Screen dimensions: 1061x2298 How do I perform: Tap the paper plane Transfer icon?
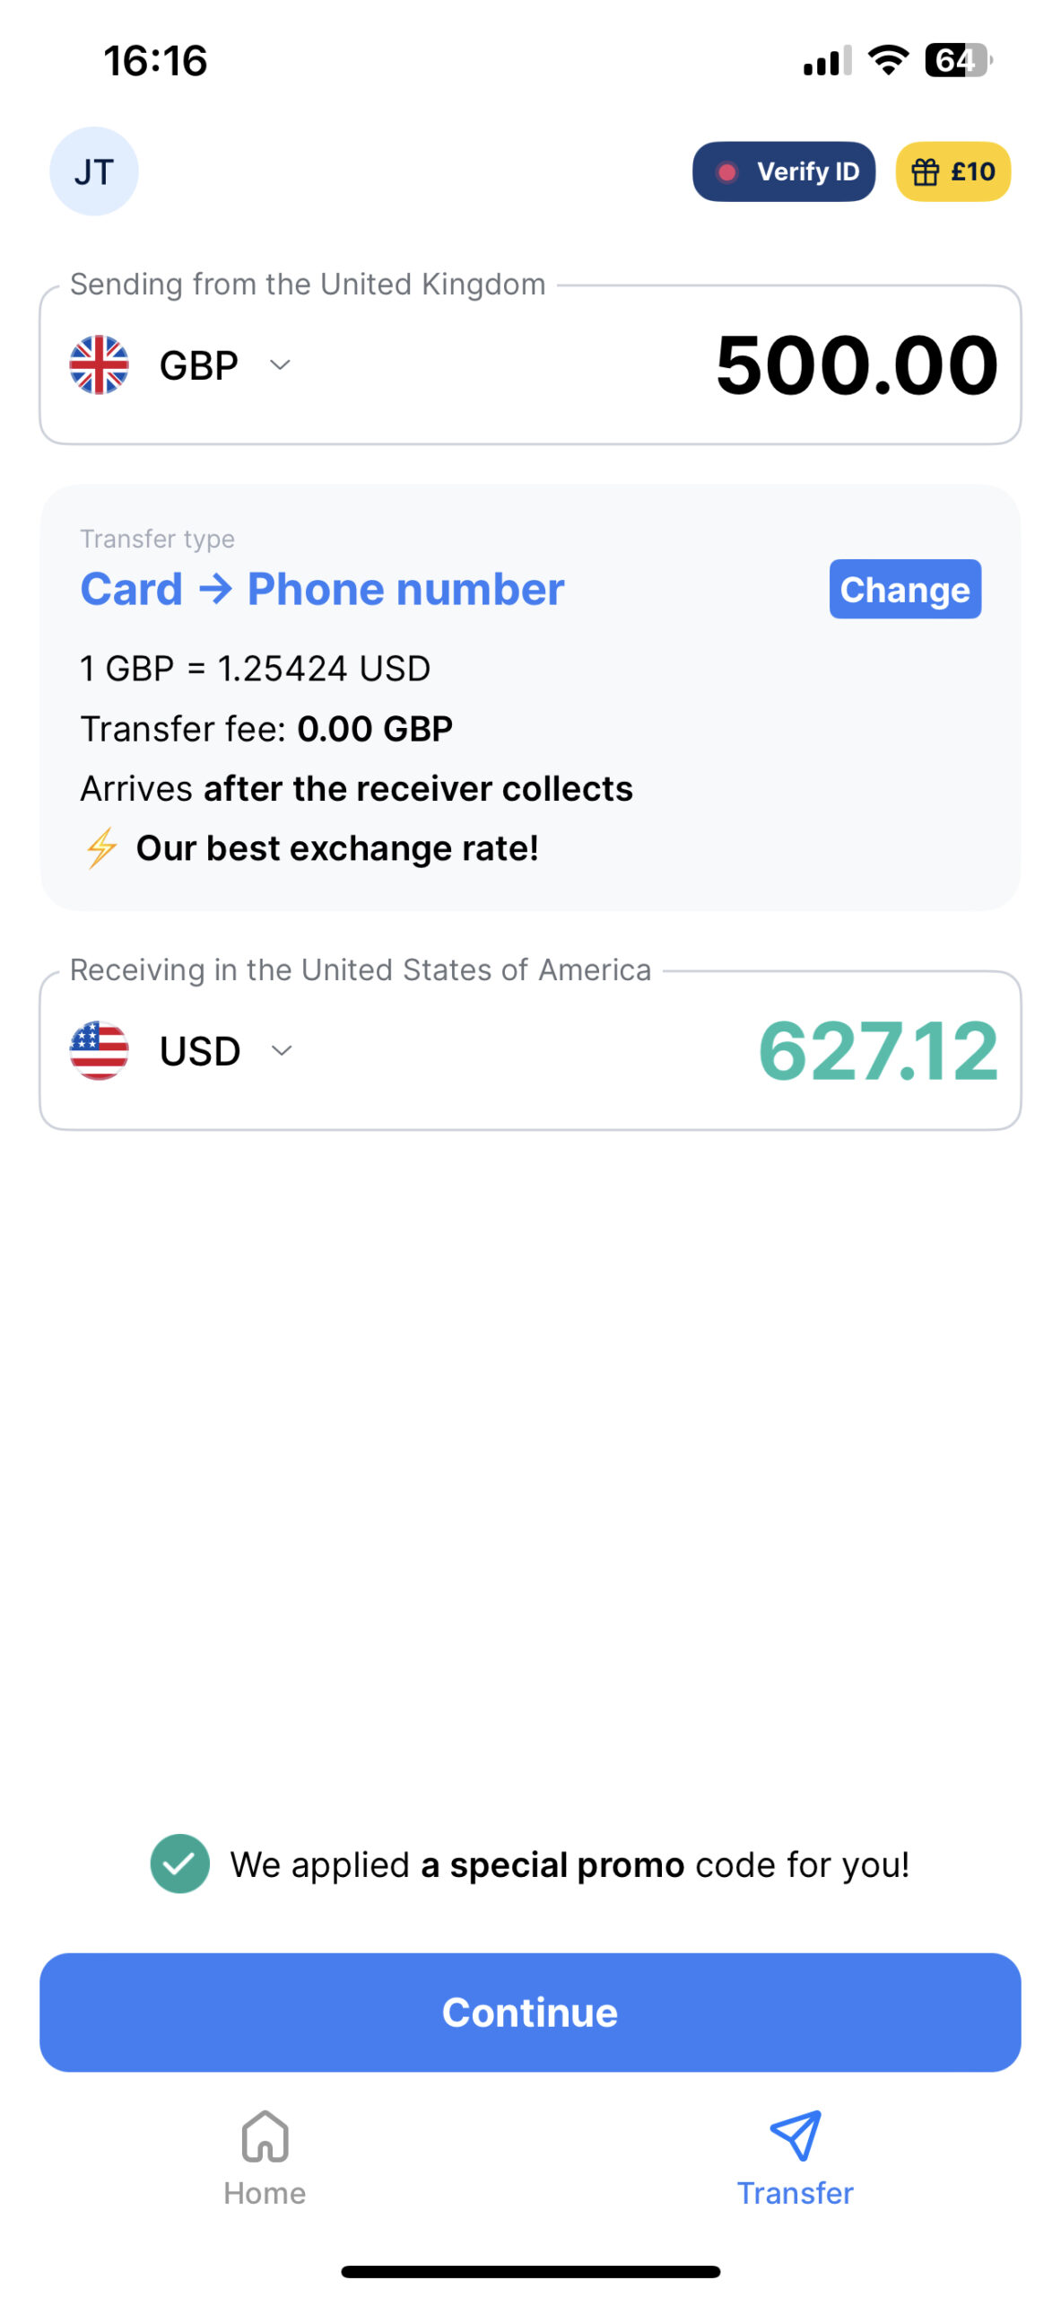coord(795,2136)
